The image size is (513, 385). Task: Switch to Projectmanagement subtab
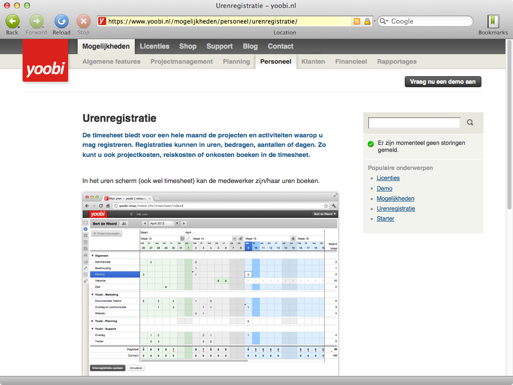tap(181, 62)
